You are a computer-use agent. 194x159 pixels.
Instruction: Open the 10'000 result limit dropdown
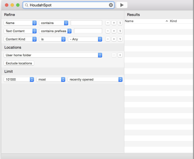(19, 79)
